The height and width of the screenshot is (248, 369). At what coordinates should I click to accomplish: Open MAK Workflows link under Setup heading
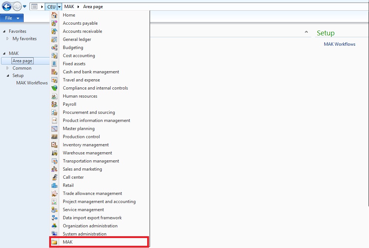[x=339, y=44]
